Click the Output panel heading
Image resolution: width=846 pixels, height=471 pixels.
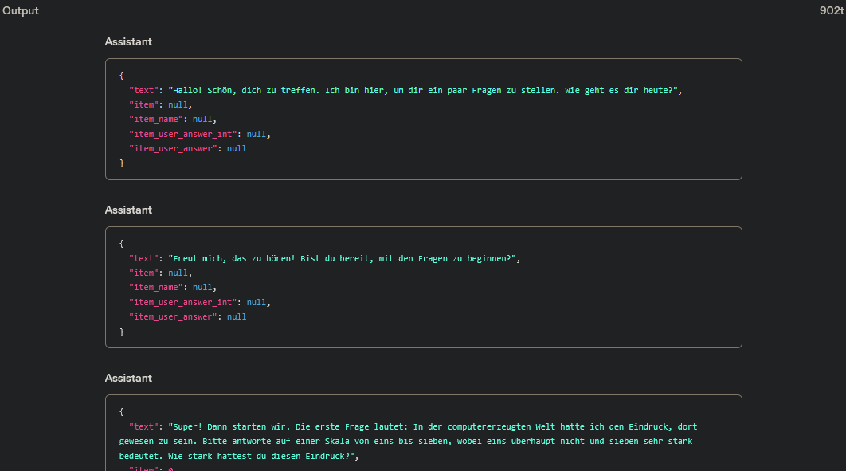coord(21,11)
